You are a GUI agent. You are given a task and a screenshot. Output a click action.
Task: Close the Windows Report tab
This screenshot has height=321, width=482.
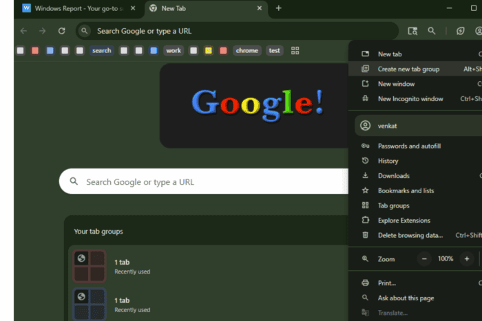click(133, 8)
